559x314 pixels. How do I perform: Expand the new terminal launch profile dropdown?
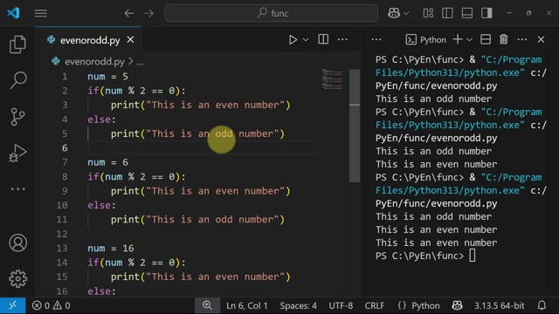(470, 40)
